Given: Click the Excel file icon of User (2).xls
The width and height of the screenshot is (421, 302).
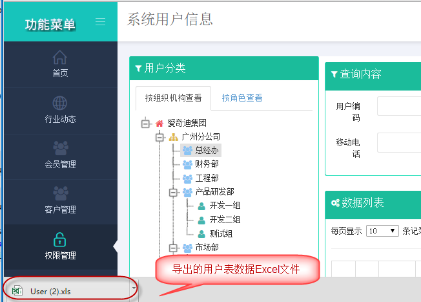Looking at the screenshot, I should (17, 291).
